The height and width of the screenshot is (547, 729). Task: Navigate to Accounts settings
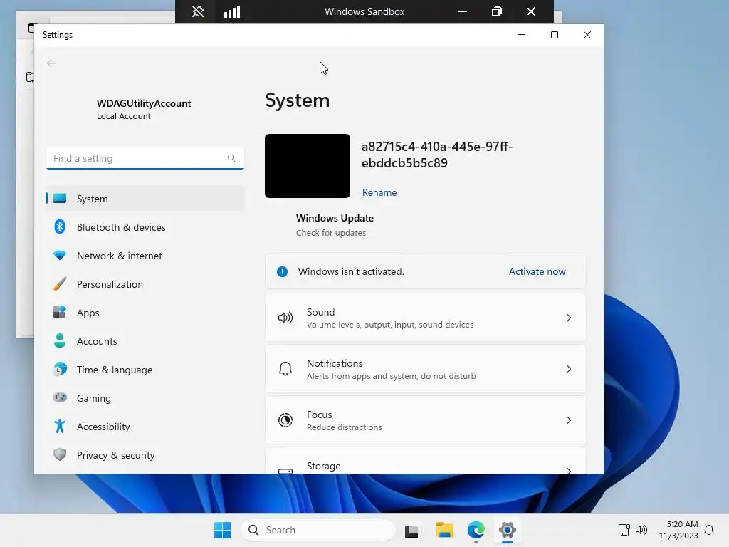145,341
